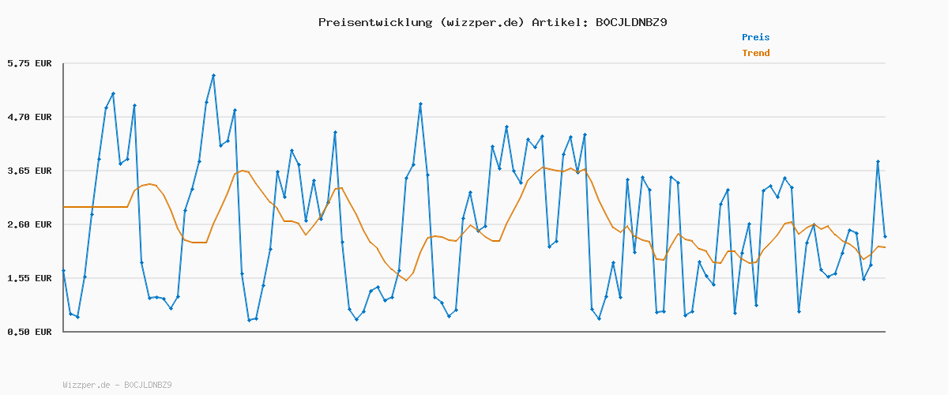Select the 0.50 EUR axis label
This screenshot has width=948, height=395.
[29, 332]
